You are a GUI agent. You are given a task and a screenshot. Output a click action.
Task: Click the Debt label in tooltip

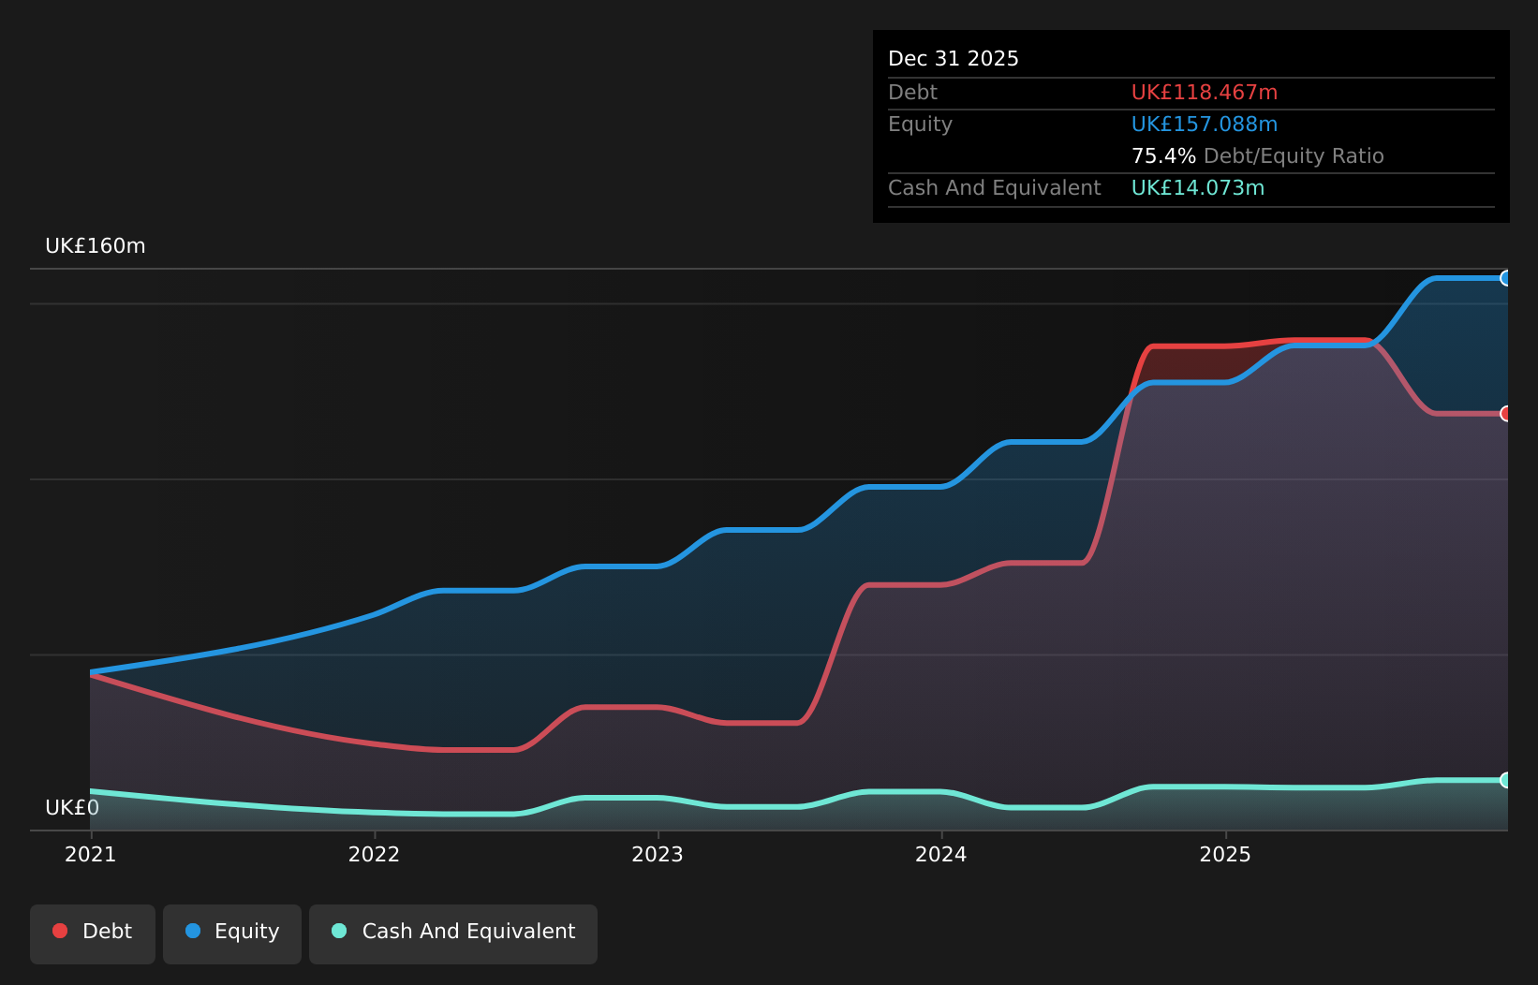(912, 93)
